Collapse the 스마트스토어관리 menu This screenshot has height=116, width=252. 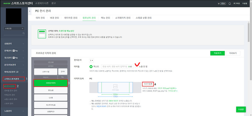click(14, 79)
